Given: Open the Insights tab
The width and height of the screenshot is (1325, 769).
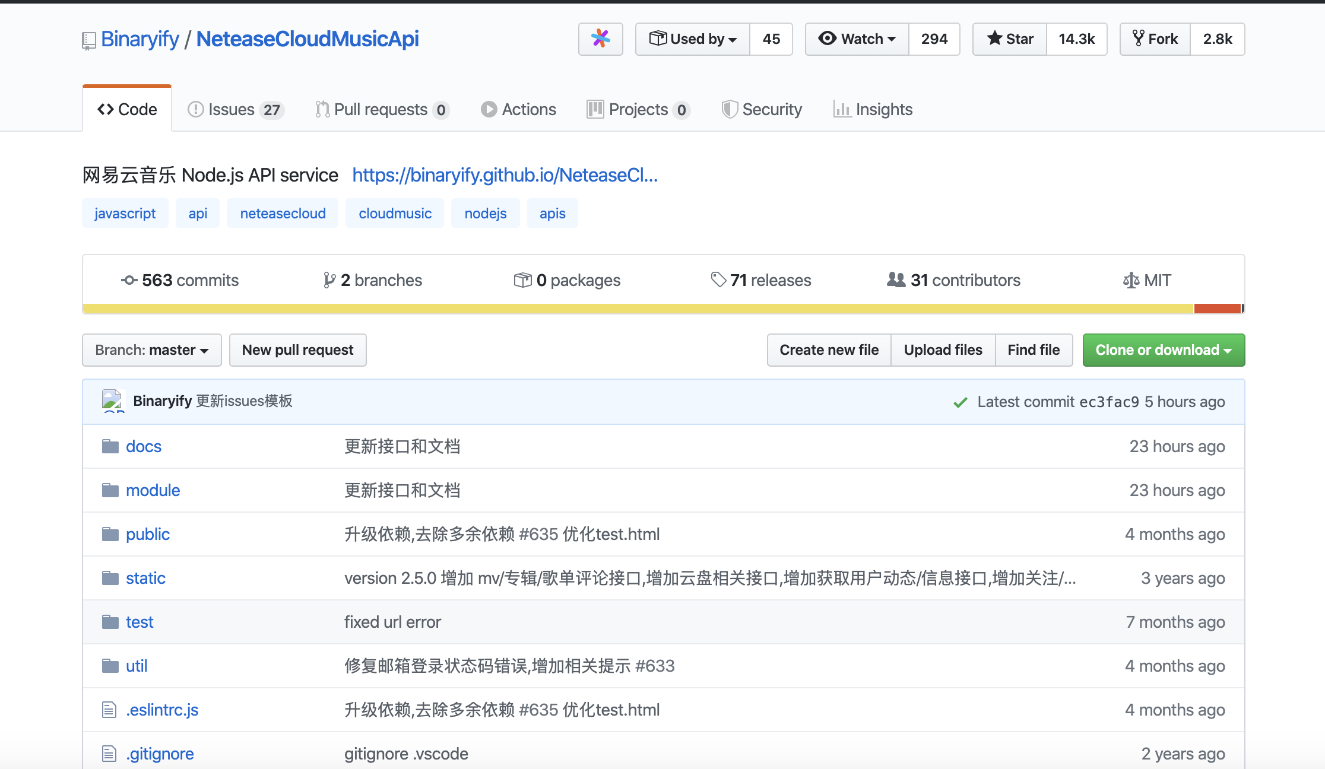Looking at the screenshot, I should click(873, 109).
